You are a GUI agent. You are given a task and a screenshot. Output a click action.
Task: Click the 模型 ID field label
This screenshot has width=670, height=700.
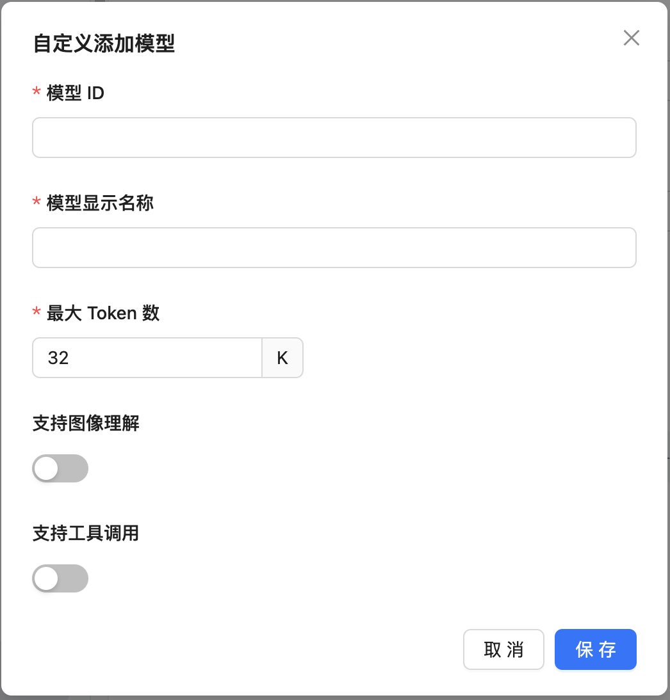[76, 93]
